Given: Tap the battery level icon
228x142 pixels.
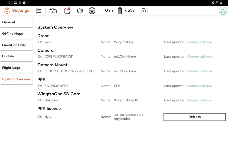Looking at the screenshot, I should coord(120,11).
